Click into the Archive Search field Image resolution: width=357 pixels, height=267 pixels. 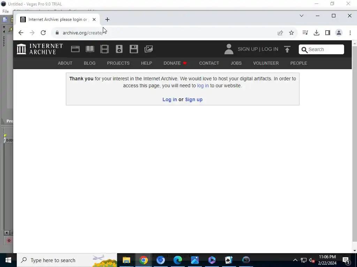tap(321, 49)
